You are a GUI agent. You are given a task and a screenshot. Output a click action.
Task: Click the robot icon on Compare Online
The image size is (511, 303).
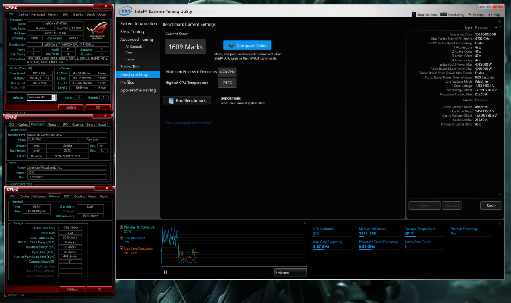tap(231, 46)
